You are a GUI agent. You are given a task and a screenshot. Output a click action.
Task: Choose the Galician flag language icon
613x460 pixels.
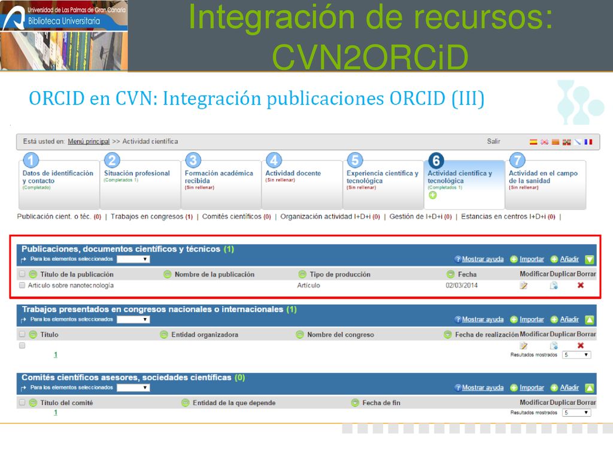(x=578, y=142)
